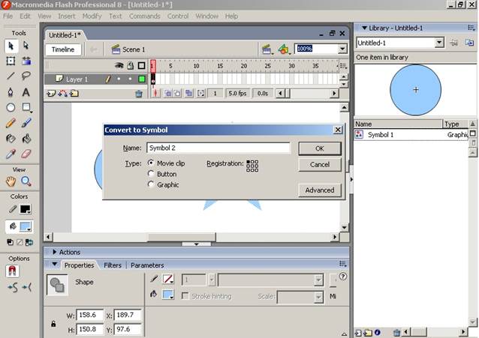The image size is (479, 338).
Task: Click the Smooth option icon
Action: pyautogui.click(x=13, y=287)
